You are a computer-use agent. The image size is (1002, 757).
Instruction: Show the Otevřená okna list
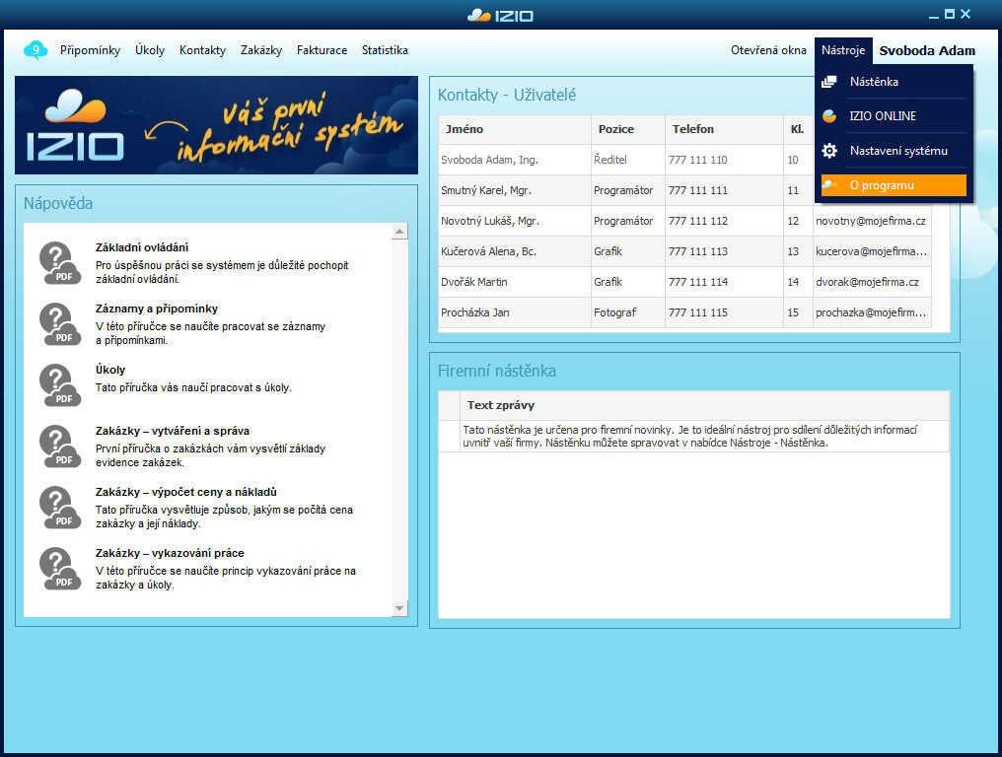(x=768, y=50)
